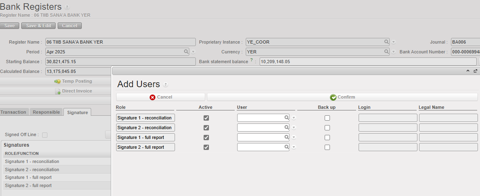Switch to the Transaction tab
480x196 pixels.
click(14, 112)
